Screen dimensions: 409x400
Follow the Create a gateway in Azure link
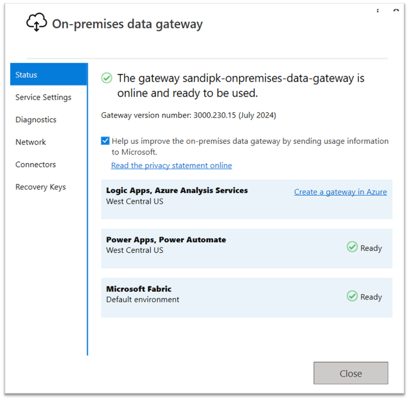(340, 192)
